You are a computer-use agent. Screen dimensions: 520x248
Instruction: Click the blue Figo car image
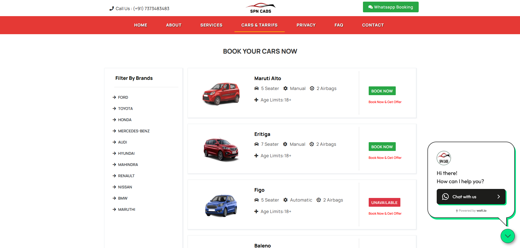click(221, 205)
